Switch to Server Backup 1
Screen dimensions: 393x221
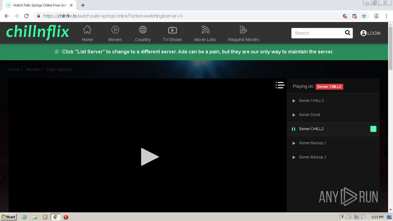pos(333,143)
